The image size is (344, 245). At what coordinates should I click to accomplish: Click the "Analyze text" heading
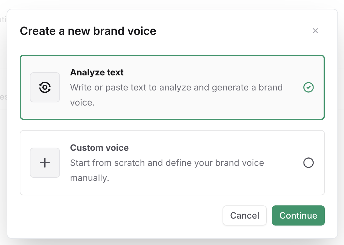click(97, 72)
